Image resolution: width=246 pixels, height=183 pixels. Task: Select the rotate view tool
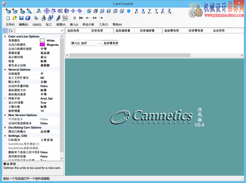coord(67,11)
